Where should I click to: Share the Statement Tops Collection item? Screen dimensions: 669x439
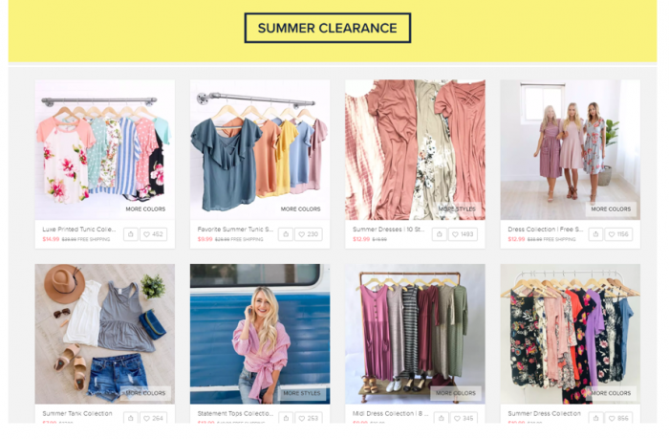[286, 418]
